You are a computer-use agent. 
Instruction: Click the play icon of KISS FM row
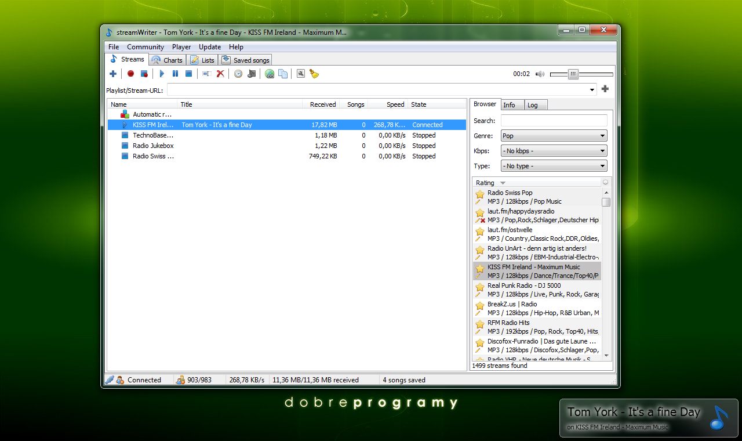pos(125,125)
